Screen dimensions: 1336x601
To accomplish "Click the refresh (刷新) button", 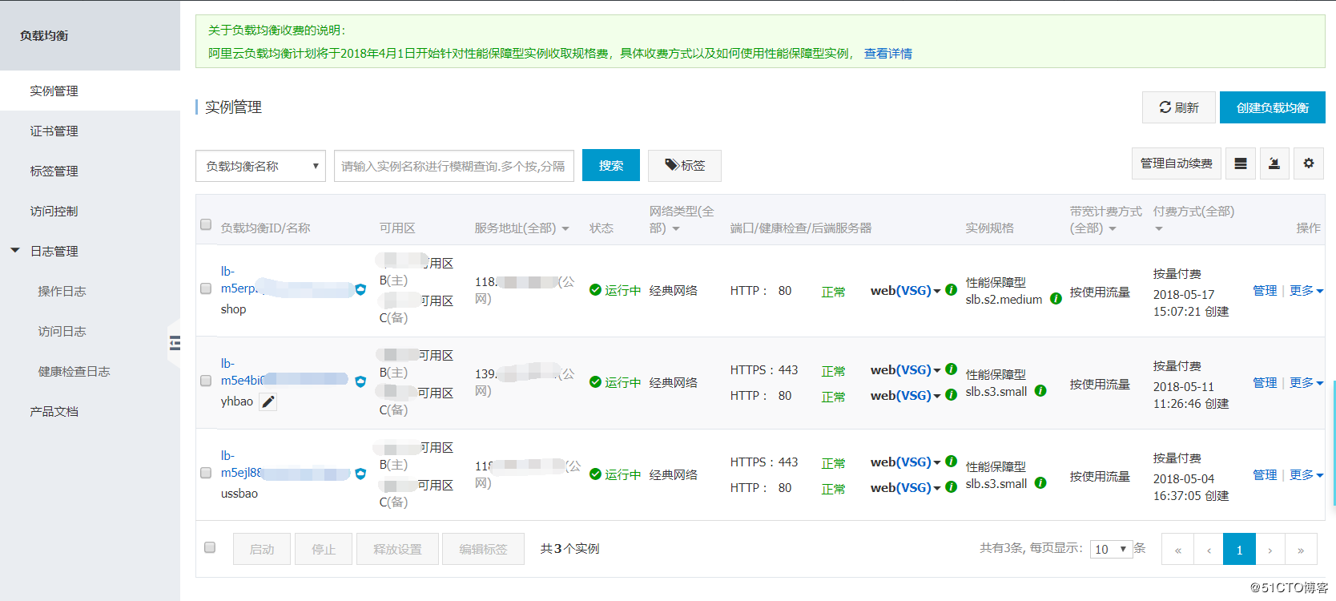I will tap(1179, 107).
